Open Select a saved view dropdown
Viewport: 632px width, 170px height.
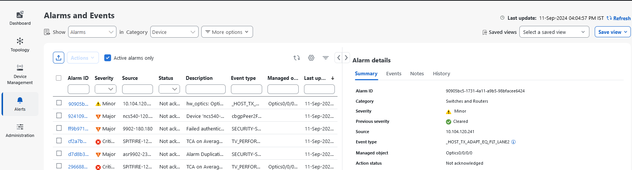pos(554,32)
